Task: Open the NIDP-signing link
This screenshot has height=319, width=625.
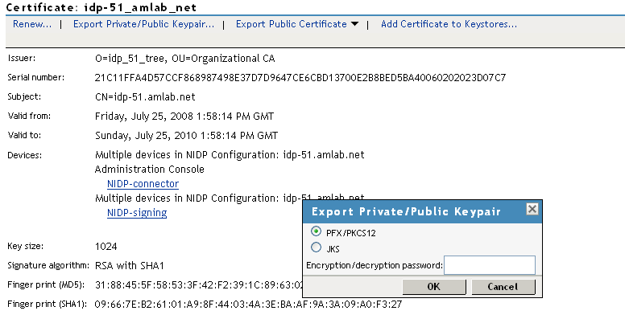Action: pos(137,213)
